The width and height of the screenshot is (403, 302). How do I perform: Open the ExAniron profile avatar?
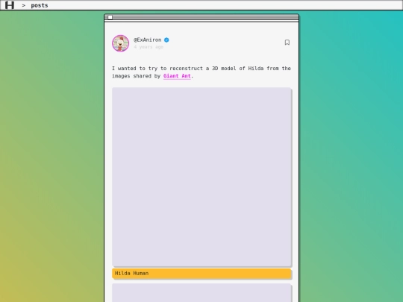pos(121,43)
